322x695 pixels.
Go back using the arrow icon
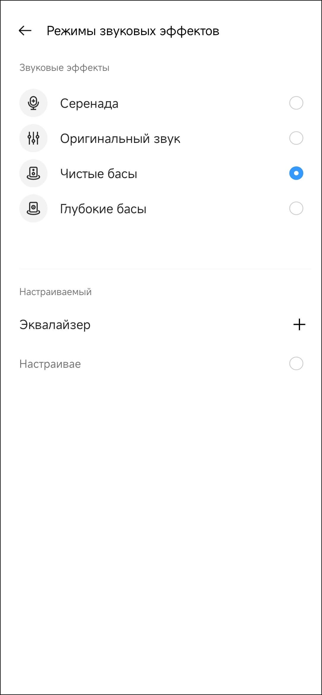point(25,30)
